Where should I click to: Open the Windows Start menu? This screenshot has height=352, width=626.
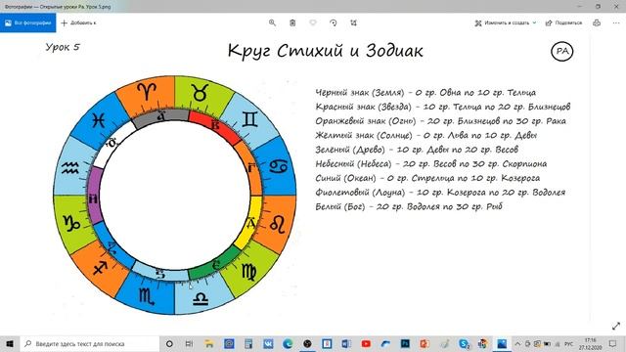(10, 343)
